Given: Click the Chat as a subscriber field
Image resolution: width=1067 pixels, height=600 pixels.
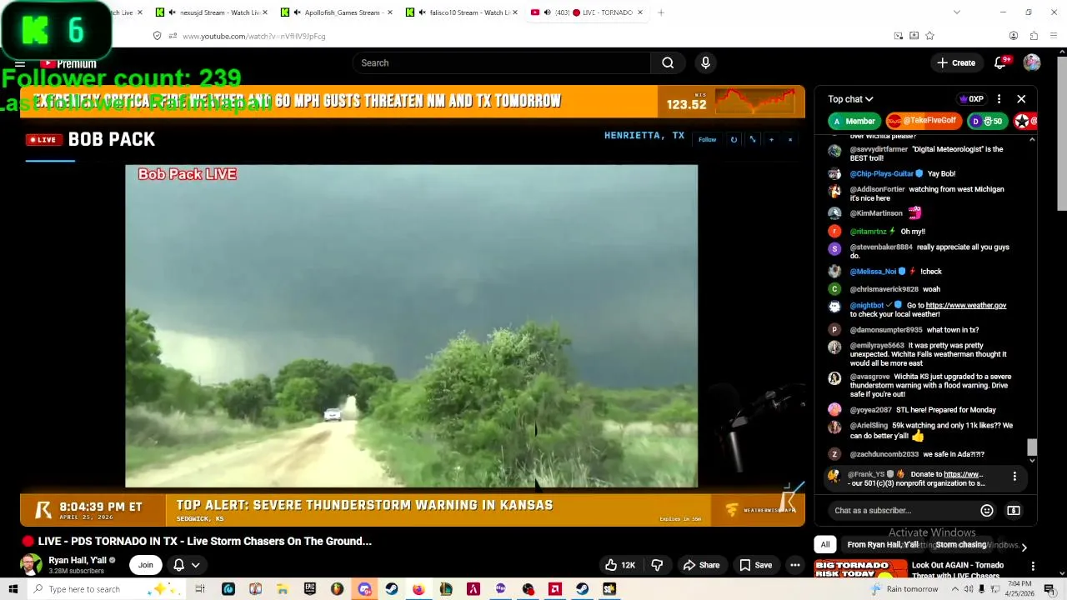Looking at the screenshot, I should coord(902,510).
